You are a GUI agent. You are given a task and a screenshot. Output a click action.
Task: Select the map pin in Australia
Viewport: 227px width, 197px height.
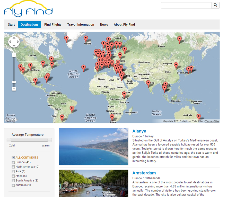tap(199, 117)
